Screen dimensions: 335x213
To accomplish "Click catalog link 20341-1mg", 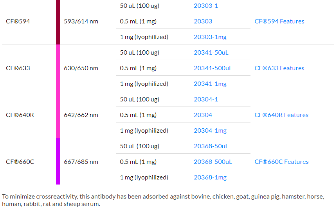I will [x=210, y=84].
